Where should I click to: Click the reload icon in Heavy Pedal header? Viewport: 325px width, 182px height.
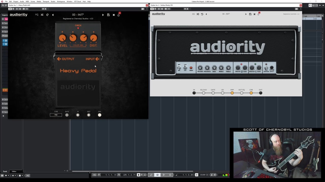[x=47, y=15]
